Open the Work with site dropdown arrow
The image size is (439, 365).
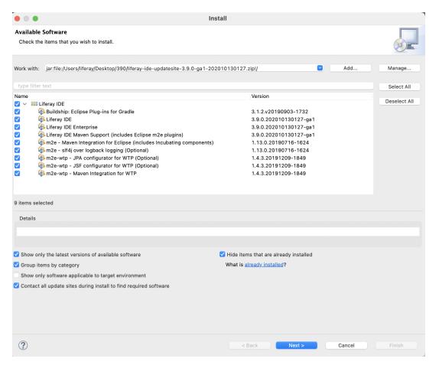[x=320, y=68]
